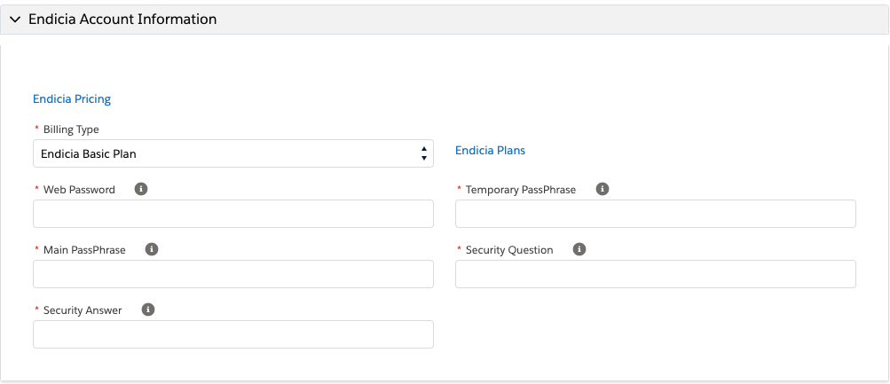Click the Endicia Account Information header title
Screen dimensions: 890x384
(122, 20)
